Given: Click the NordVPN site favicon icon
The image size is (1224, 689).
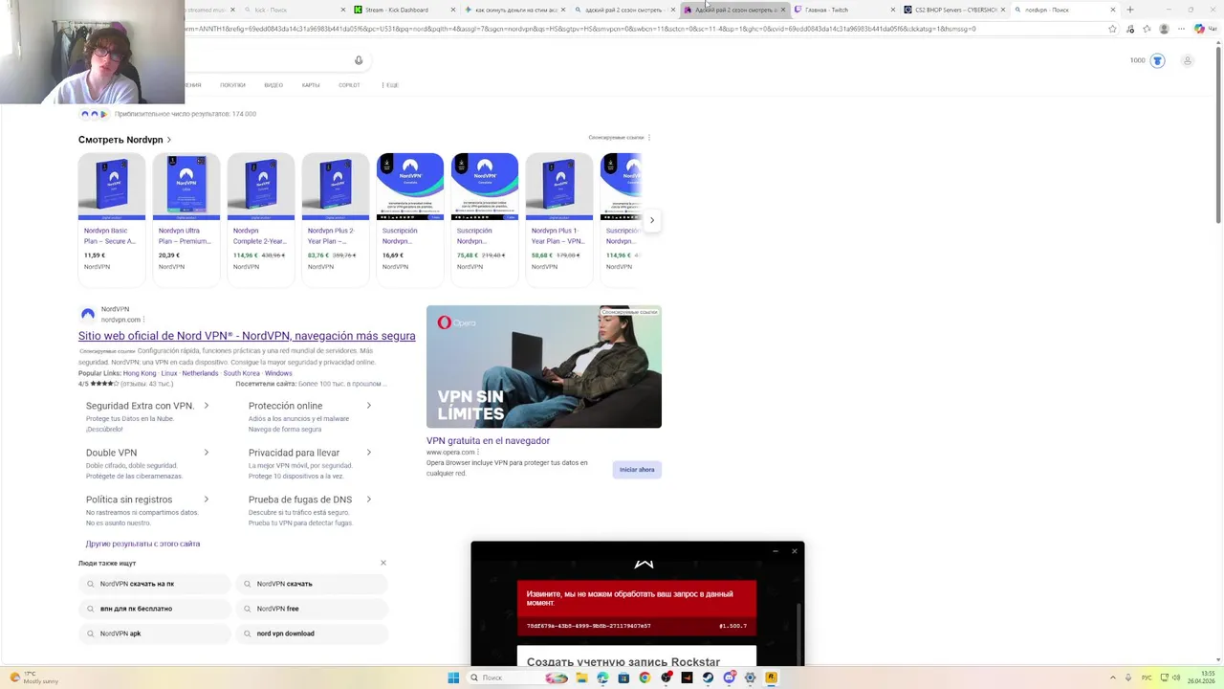Looking at the screenshot, I should click(x=88, y=314).
